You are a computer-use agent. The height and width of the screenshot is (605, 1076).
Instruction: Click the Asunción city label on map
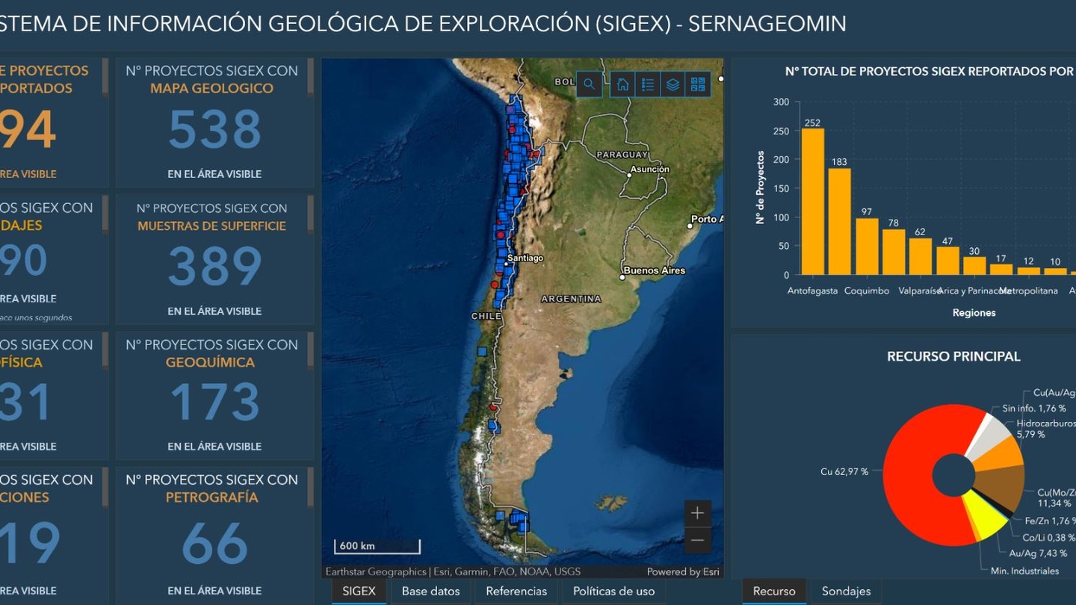point(650,170)
